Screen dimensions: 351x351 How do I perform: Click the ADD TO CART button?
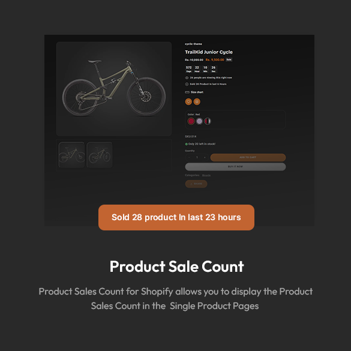coord(248,157)
